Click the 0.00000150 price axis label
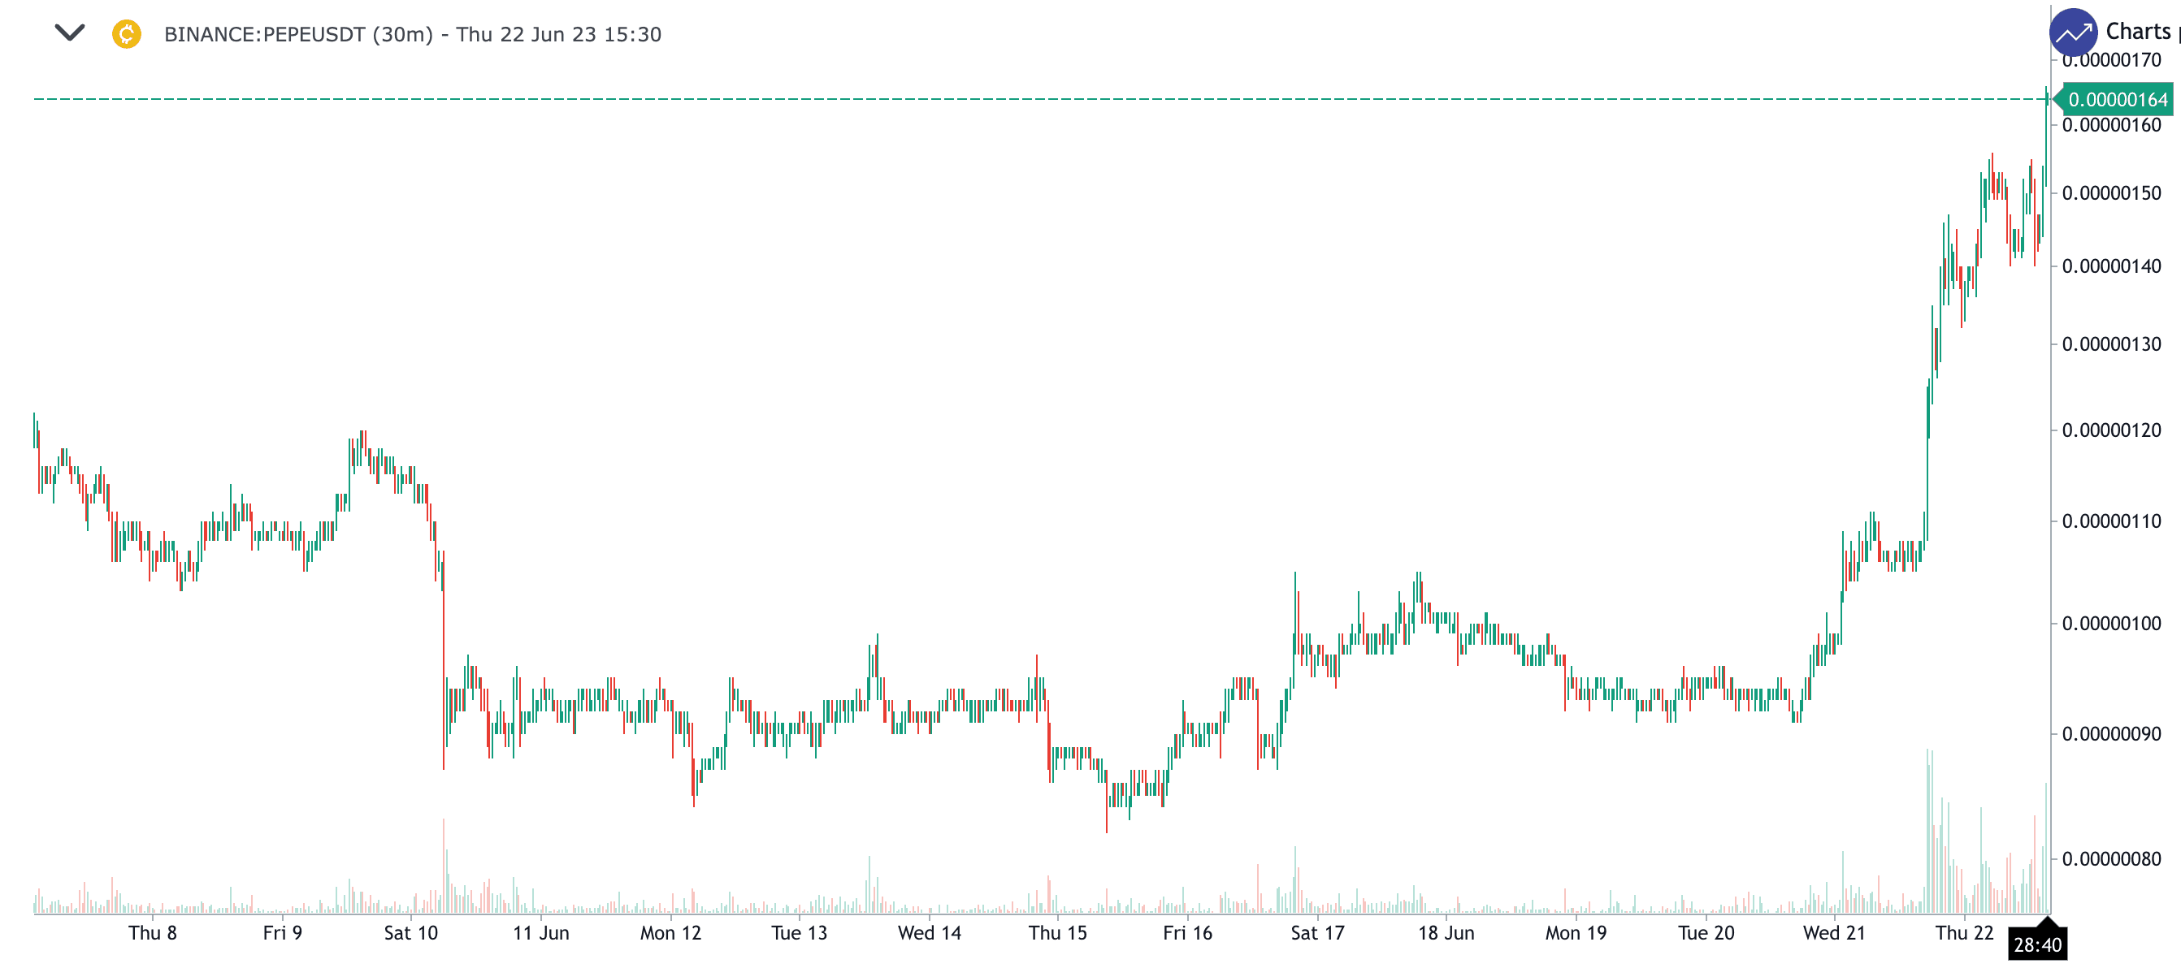The height and width of the screenshot is (968, 2181). [2111, 193]
